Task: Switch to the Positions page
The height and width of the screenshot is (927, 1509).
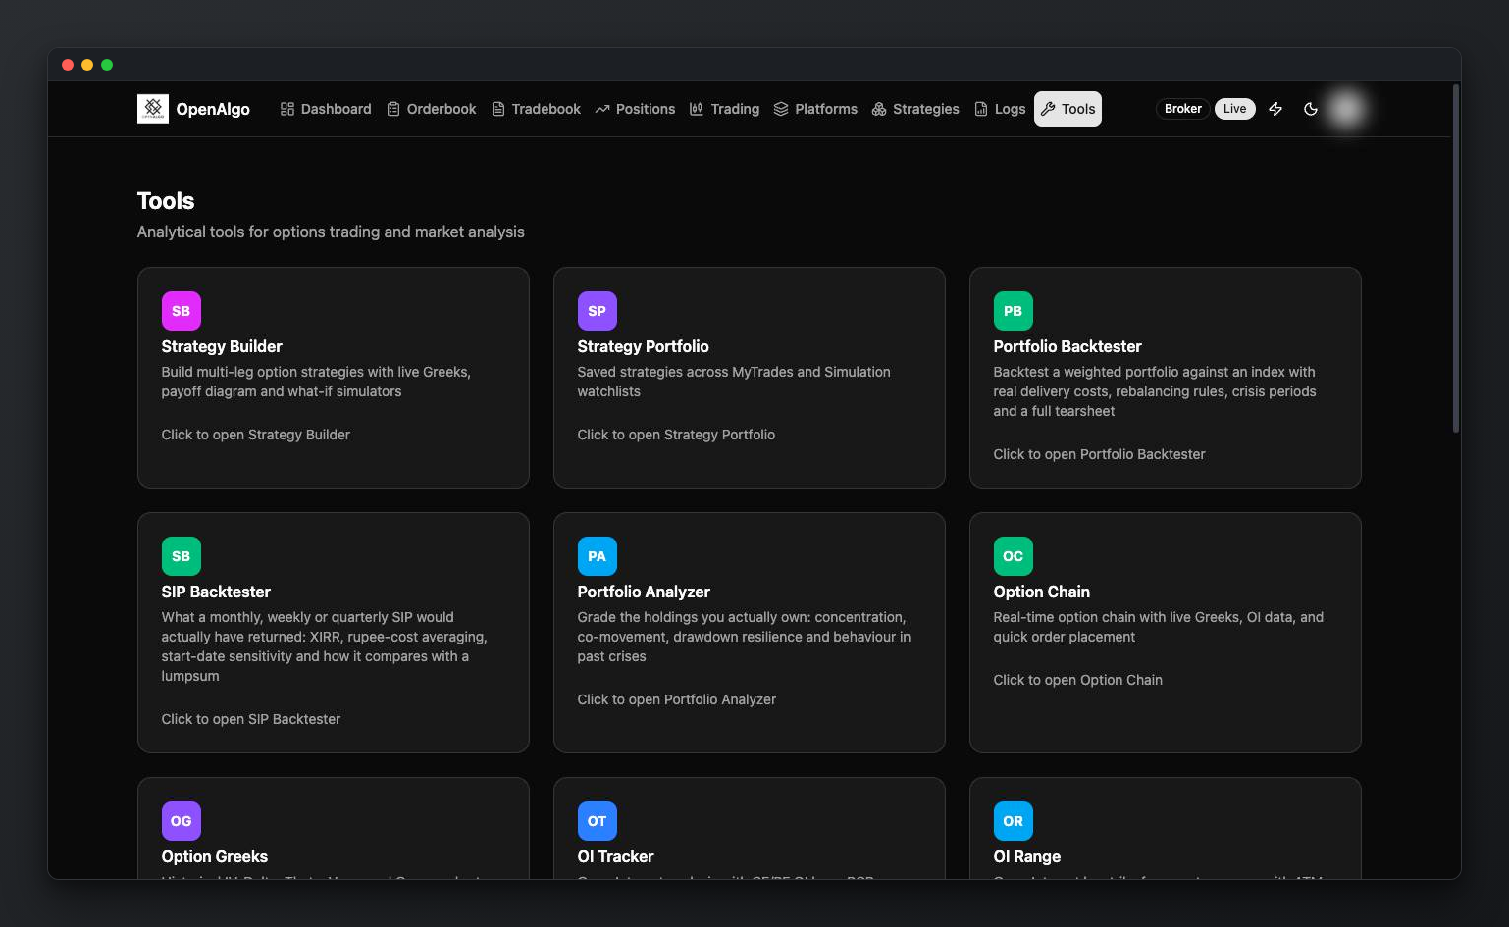Action: click(x=635, y=109)
